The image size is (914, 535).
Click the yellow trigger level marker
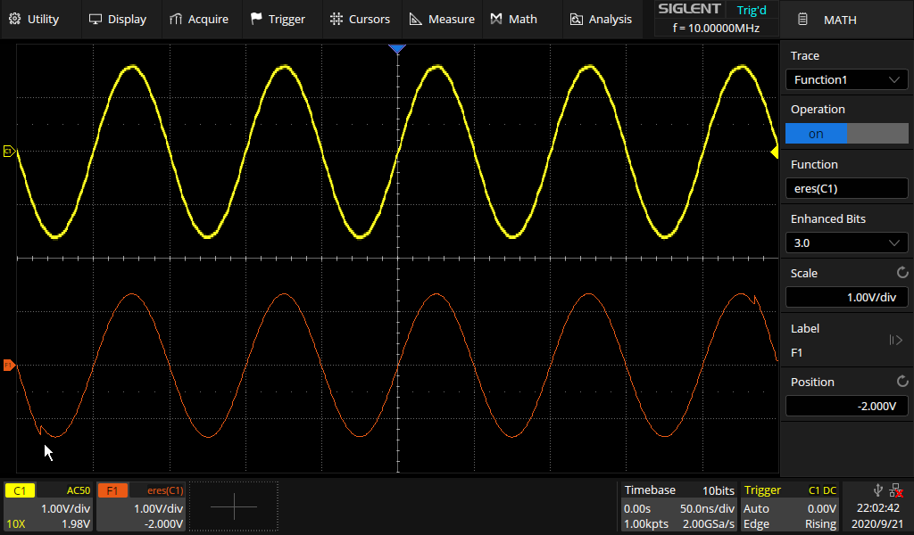[774, 152]
